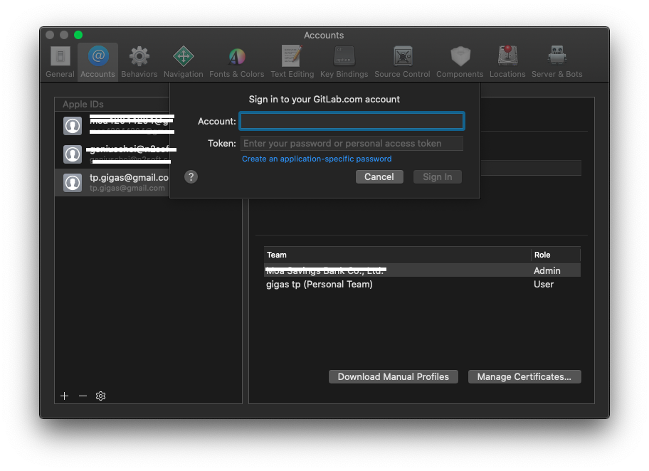Open the Behaviors gear pane
Image resolution: width=649 pixels, height=471 pixels.
pos(139,62)
